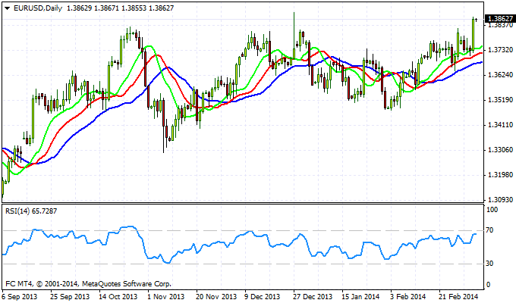Click the 1.37320 price axis label
516x303 pixels.
pyautogui.click(x=501, y=50)
